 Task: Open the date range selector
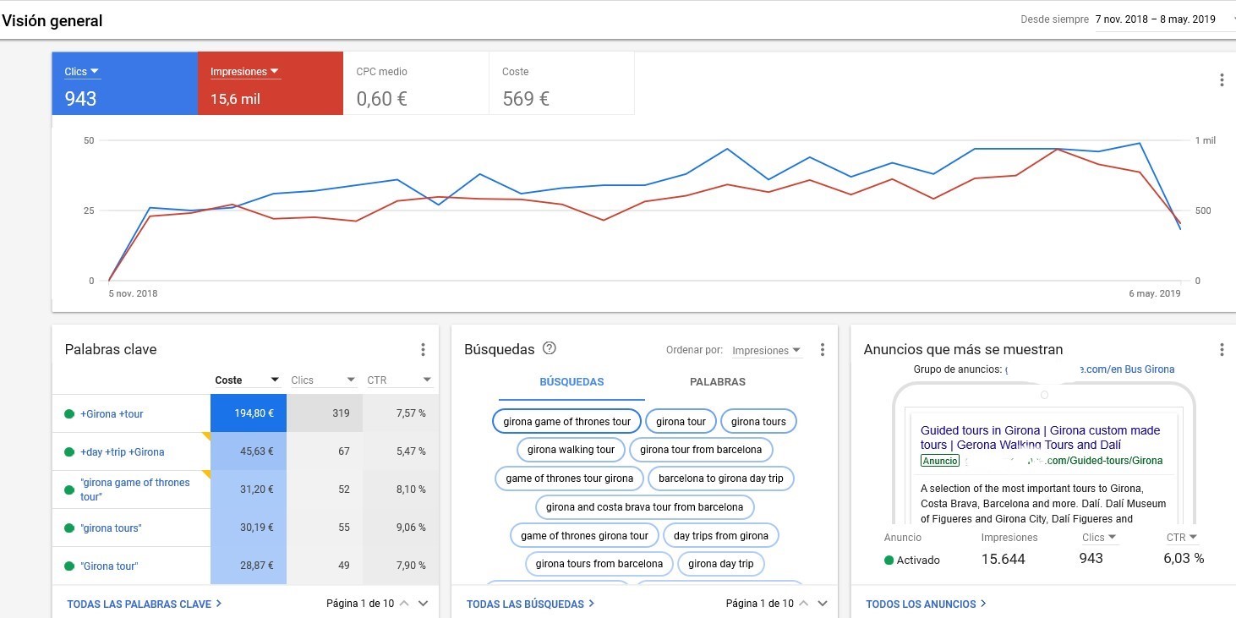click(1164, 19)
